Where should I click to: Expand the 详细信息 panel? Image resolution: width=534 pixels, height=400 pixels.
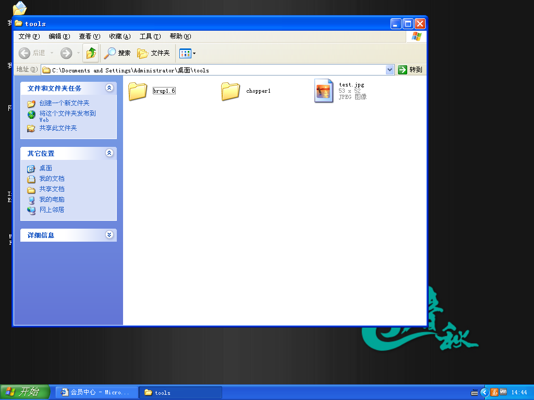[x=110, y=234]
